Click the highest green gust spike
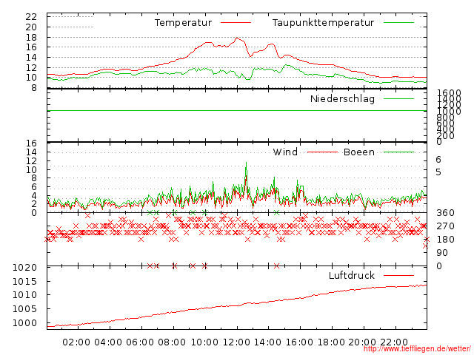Screen dimensions: 474x355 pyautogui.click(x=246, y=163)
